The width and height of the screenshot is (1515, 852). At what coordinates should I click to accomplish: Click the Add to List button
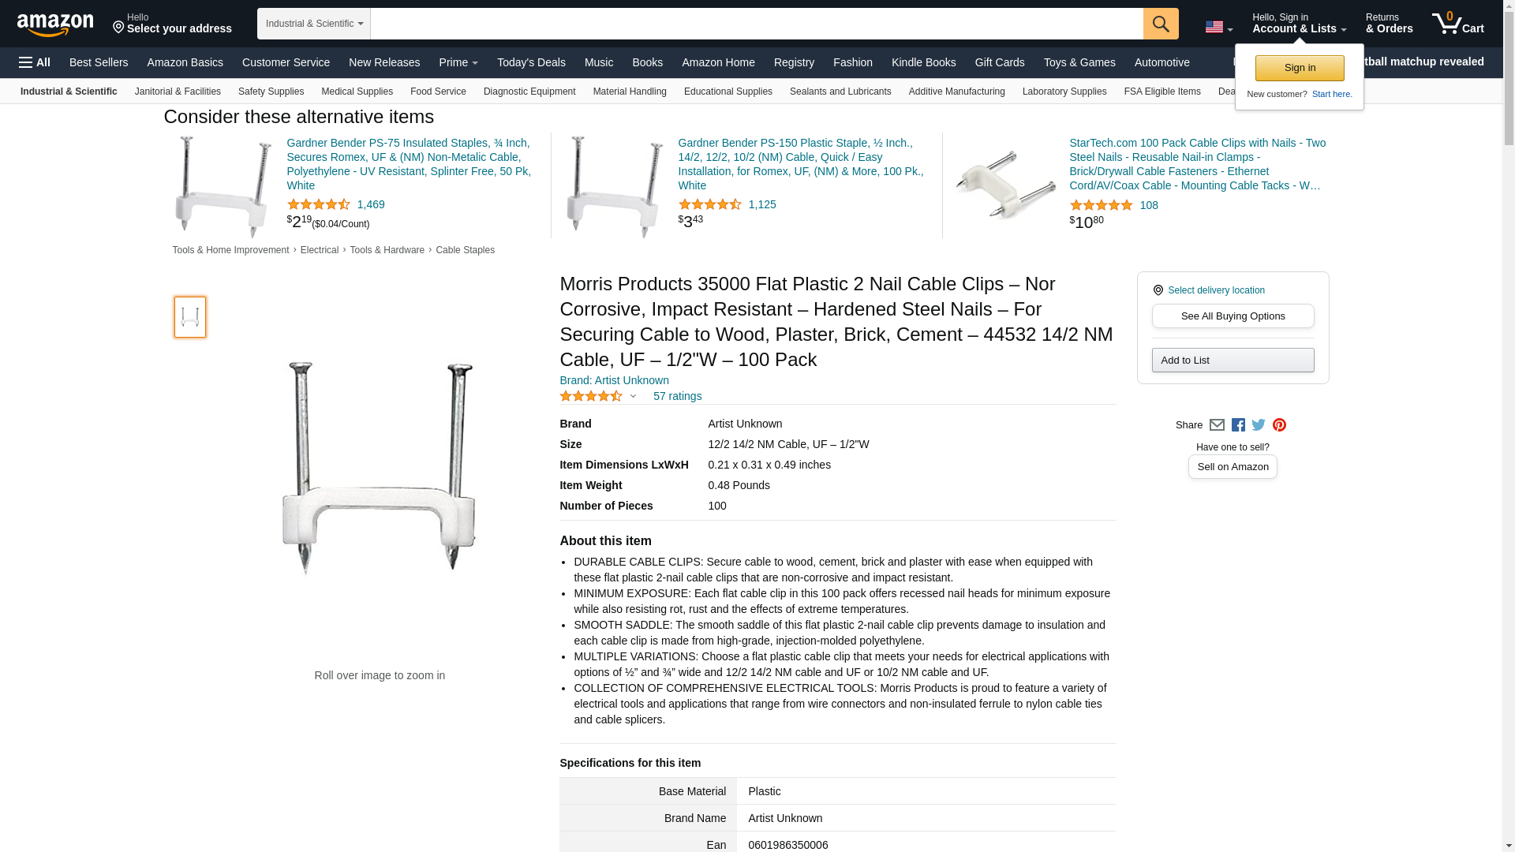click(1233, 361)
